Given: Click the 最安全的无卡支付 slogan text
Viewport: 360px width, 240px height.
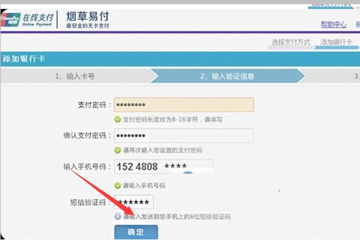Looking at the screenshot, I should coord(88,26).
